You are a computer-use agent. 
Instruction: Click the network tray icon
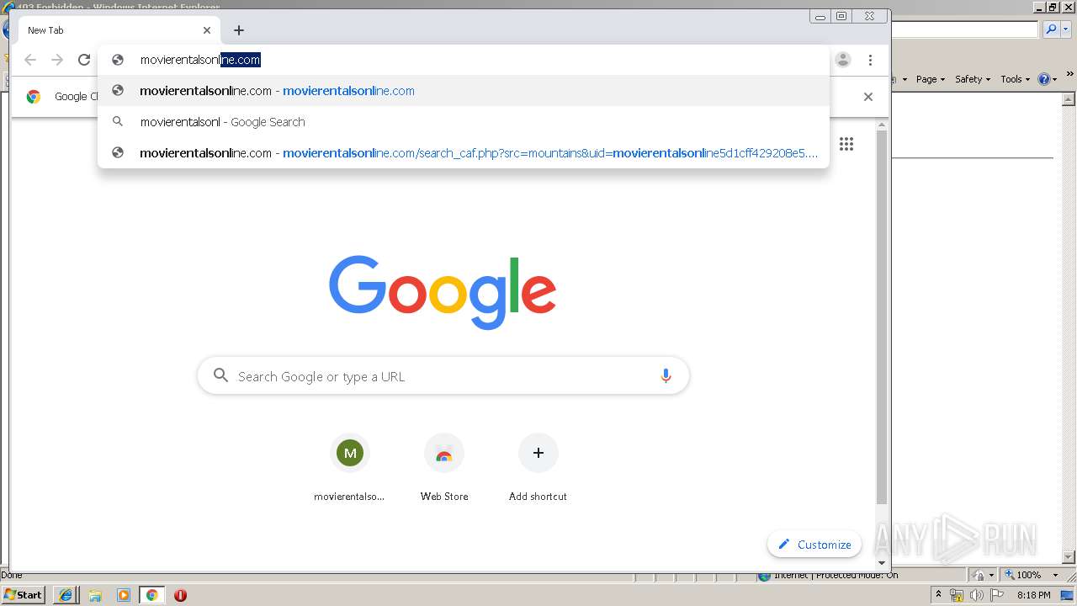[x=957, y=595]
